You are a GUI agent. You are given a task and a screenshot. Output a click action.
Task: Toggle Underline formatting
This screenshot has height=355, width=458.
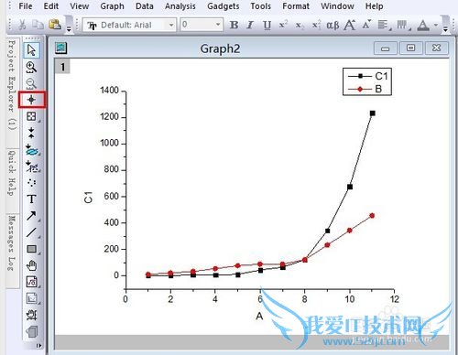[x=267, y=25]
